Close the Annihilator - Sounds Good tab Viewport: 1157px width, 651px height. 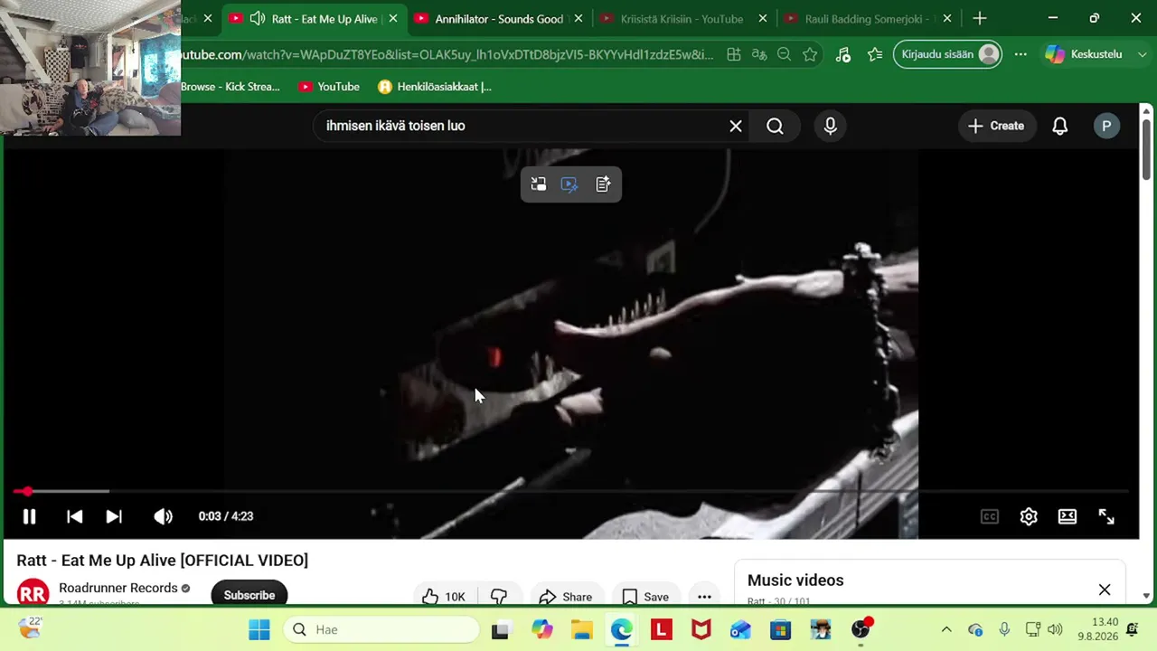(578, 19)
